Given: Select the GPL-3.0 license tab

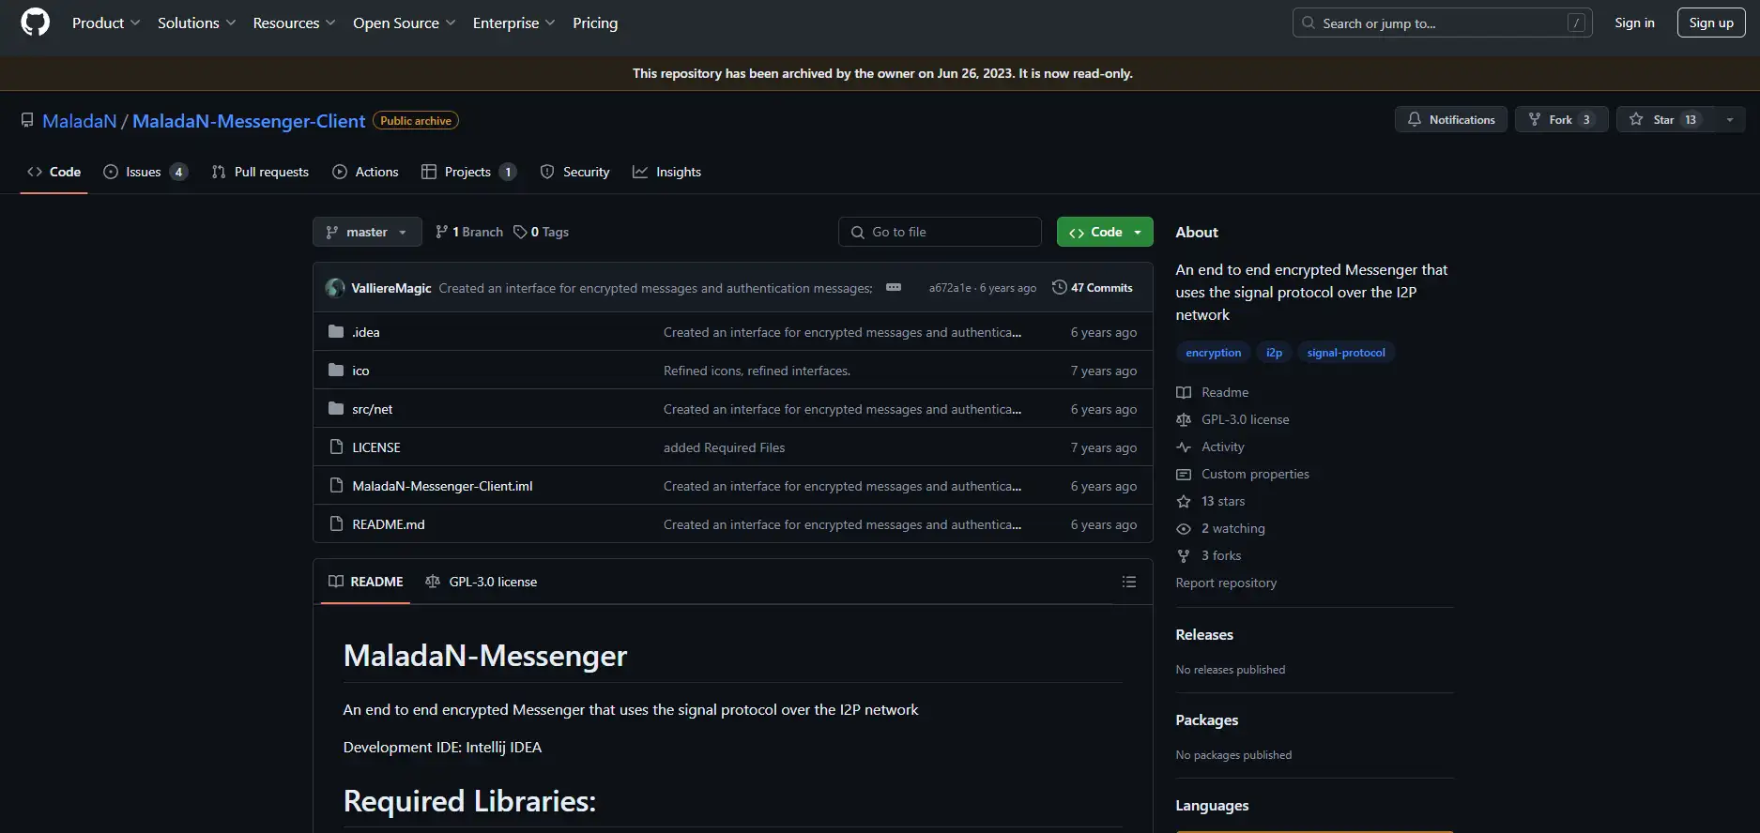Looking at the screenshot, I should (x=481, y=582).
